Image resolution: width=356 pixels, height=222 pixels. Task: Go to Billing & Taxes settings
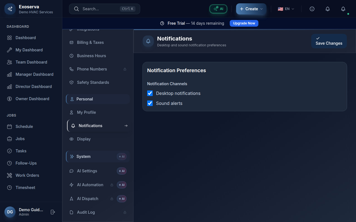(x=90, y=42)
